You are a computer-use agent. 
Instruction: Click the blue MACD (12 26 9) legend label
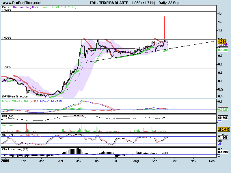[51, 101]
